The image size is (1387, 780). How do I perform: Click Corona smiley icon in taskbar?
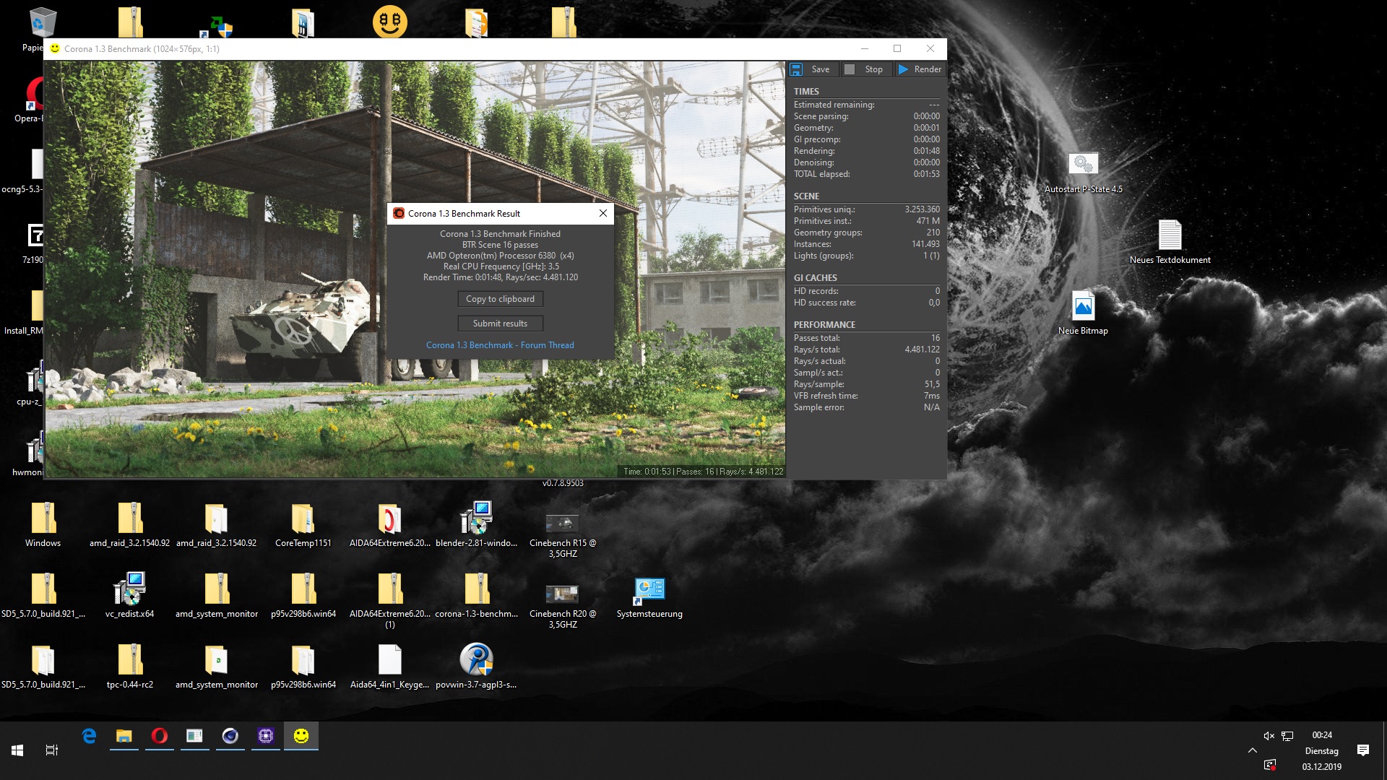tap(301, 736)
